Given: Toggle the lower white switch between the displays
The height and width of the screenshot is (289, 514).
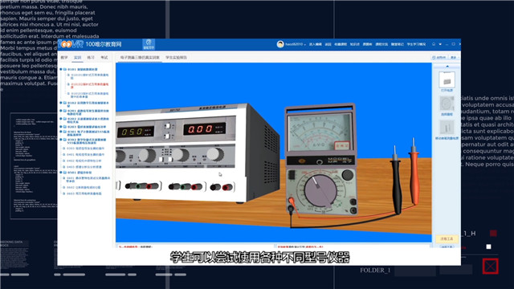Looking at the screenshot, I should click(167, 136).
